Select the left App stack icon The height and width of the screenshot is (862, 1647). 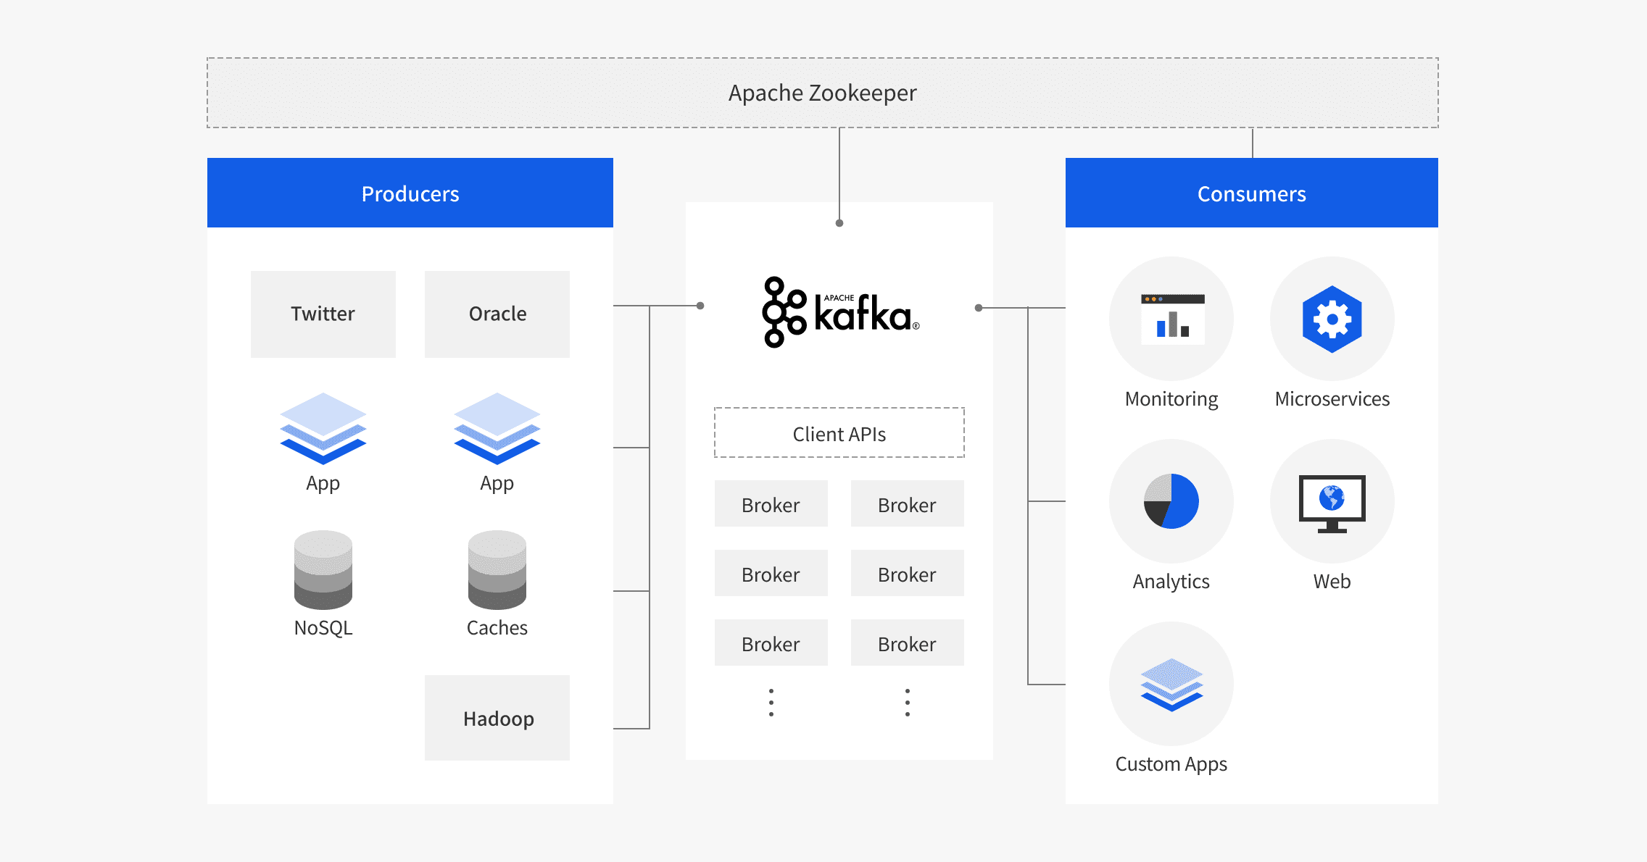pyautogui.click(x=323, y=428)
